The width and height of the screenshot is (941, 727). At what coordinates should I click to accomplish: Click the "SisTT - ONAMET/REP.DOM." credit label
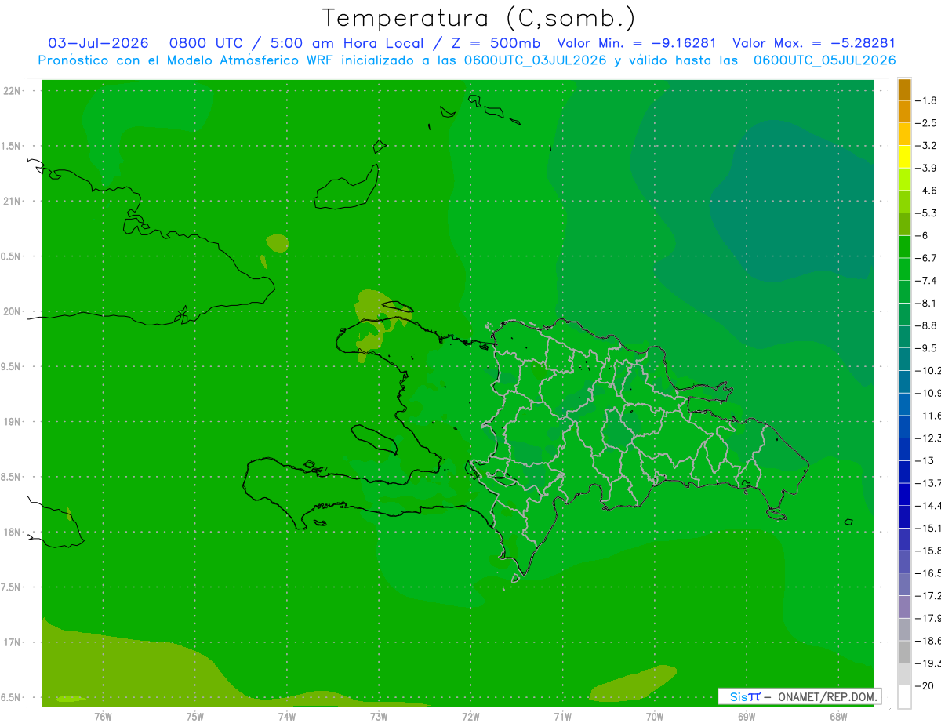click(799, 696)
